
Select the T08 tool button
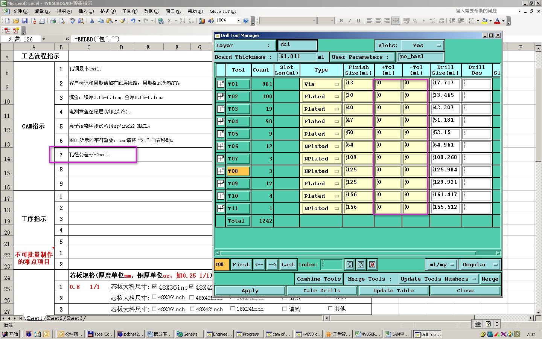pos(238,171)
